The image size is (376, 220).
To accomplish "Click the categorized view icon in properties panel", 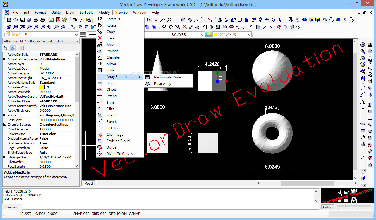I will point(6,48).
